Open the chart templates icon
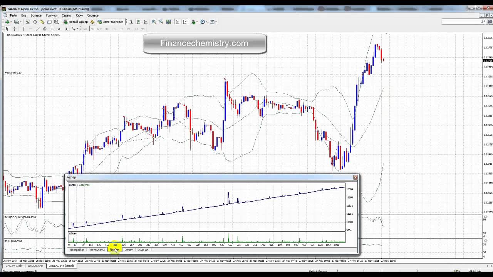This screenshot has width=493, height=277. coord(212,22)
